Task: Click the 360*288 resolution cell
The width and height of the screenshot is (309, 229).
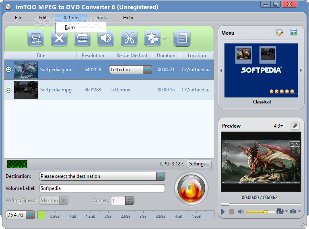Action: pos(93,90)
